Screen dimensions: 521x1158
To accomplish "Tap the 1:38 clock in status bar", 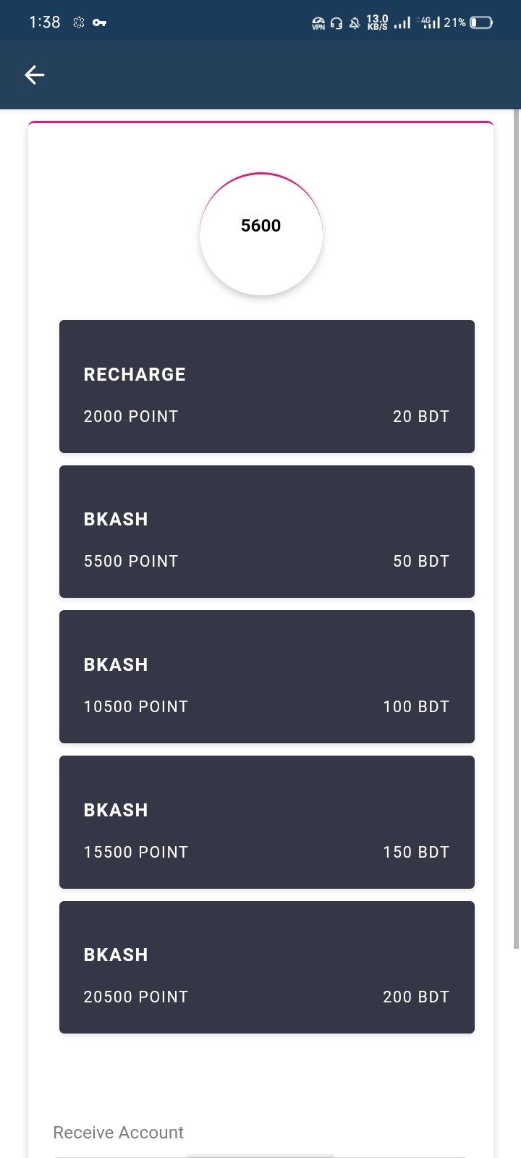I will [45, 22].
